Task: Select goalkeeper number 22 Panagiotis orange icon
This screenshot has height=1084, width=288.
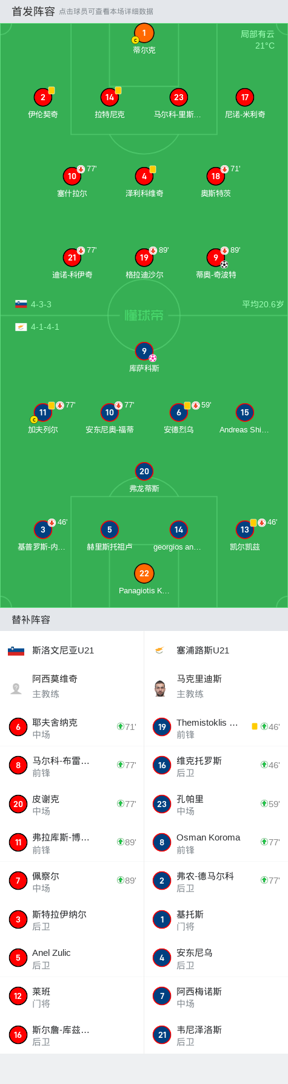Action: pos(144,573)
